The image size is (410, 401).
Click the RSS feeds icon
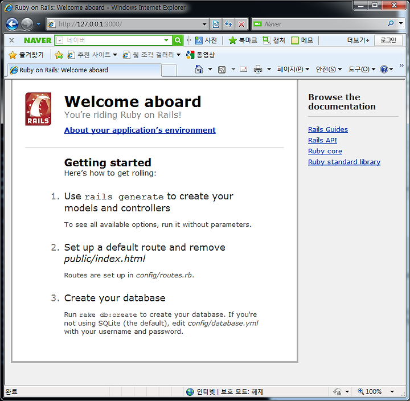(222, 69)
